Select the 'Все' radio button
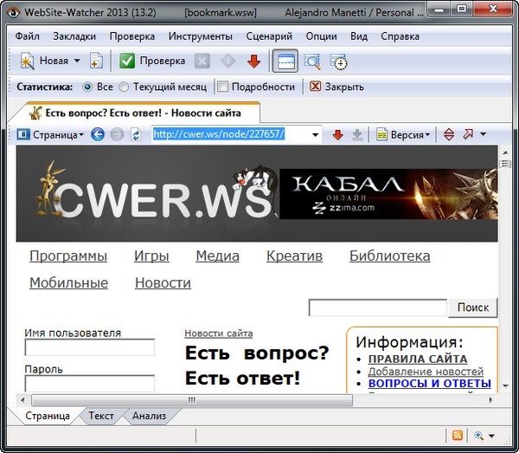The width and height of the screenshot is (519, 453). click(87, 87)
